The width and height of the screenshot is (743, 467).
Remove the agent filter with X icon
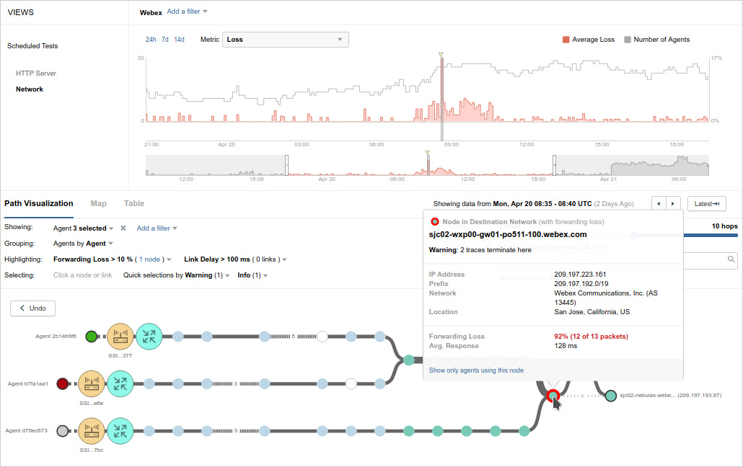coord(123,228)
